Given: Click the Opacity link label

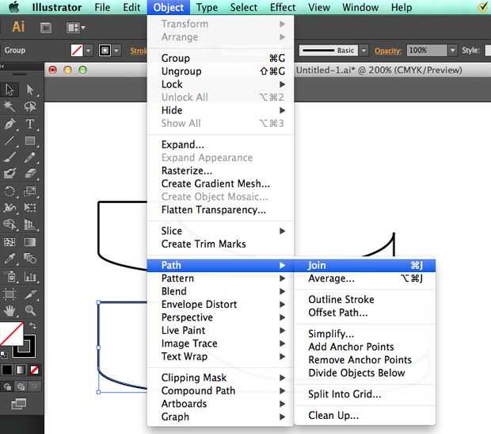Looking at the screenshot, I should point(388,51).
